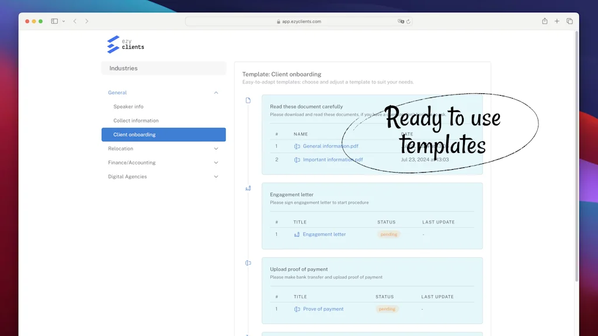The image size is (598, 336).
Task: Open a new tab with plus icon
Action: 557,21
